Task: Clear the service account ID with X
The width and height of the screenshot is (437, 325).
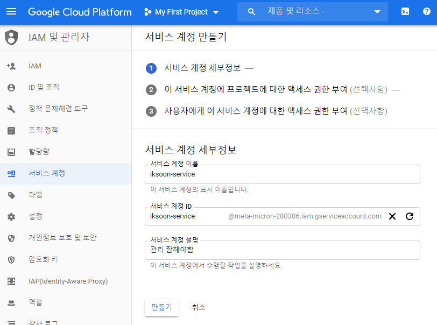Action: point(392,216)
